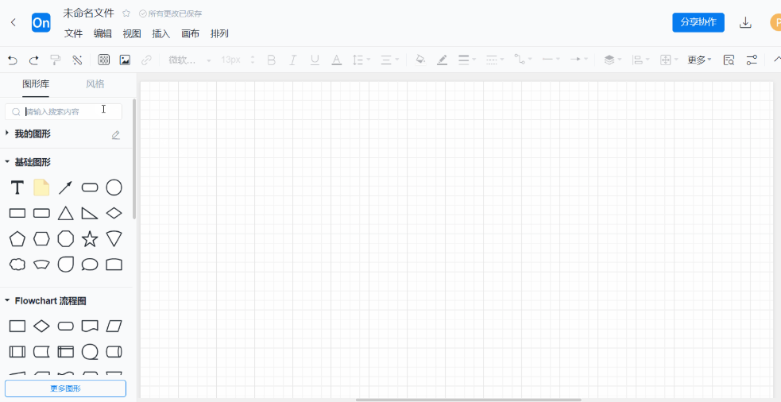
Task: Select the flowchart parallelogram data shape
Action: 114,327
